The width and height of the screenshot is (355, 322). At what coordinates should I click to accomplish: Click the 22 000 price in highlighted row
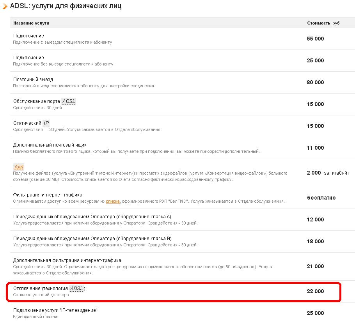[x=315, y=291]
